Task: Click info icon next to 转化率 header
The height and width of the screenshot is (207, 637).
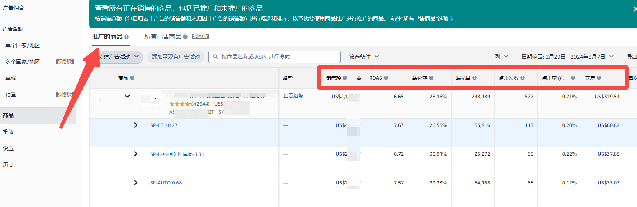Action: click(x=431, y=78)
